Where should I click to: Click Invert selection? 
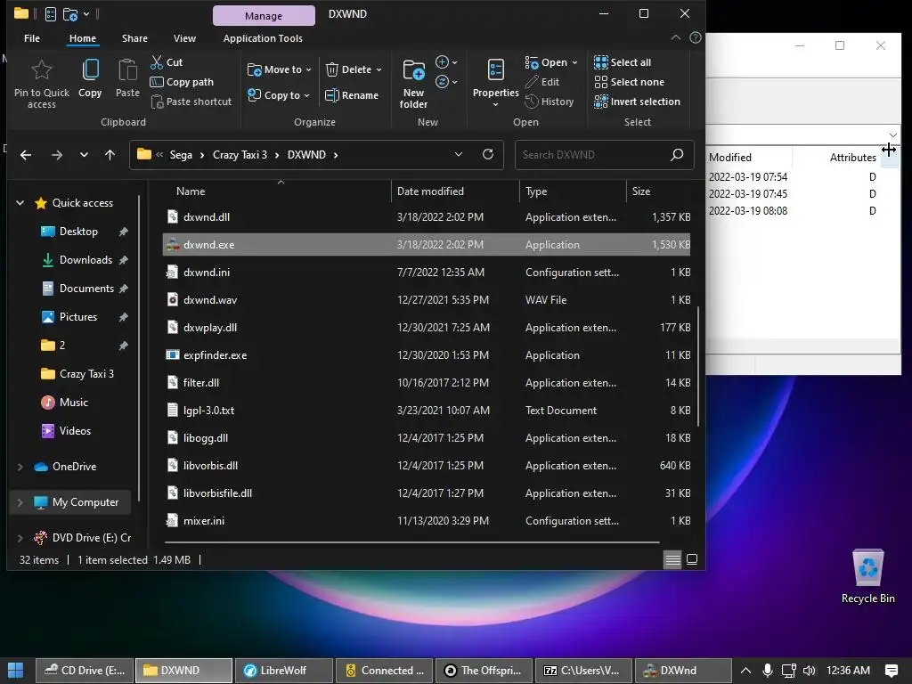(x=637, y=102)
